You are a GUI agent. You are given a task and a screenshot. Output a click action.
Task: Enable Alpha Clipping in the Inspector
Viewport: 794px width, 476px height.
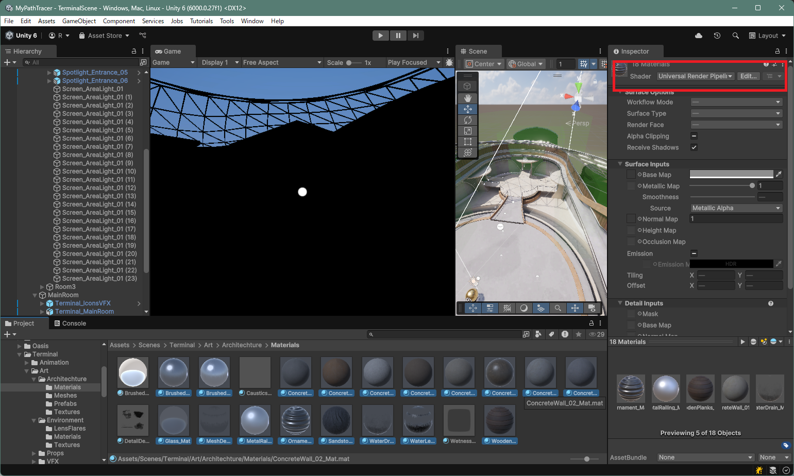tap(694, 136)
